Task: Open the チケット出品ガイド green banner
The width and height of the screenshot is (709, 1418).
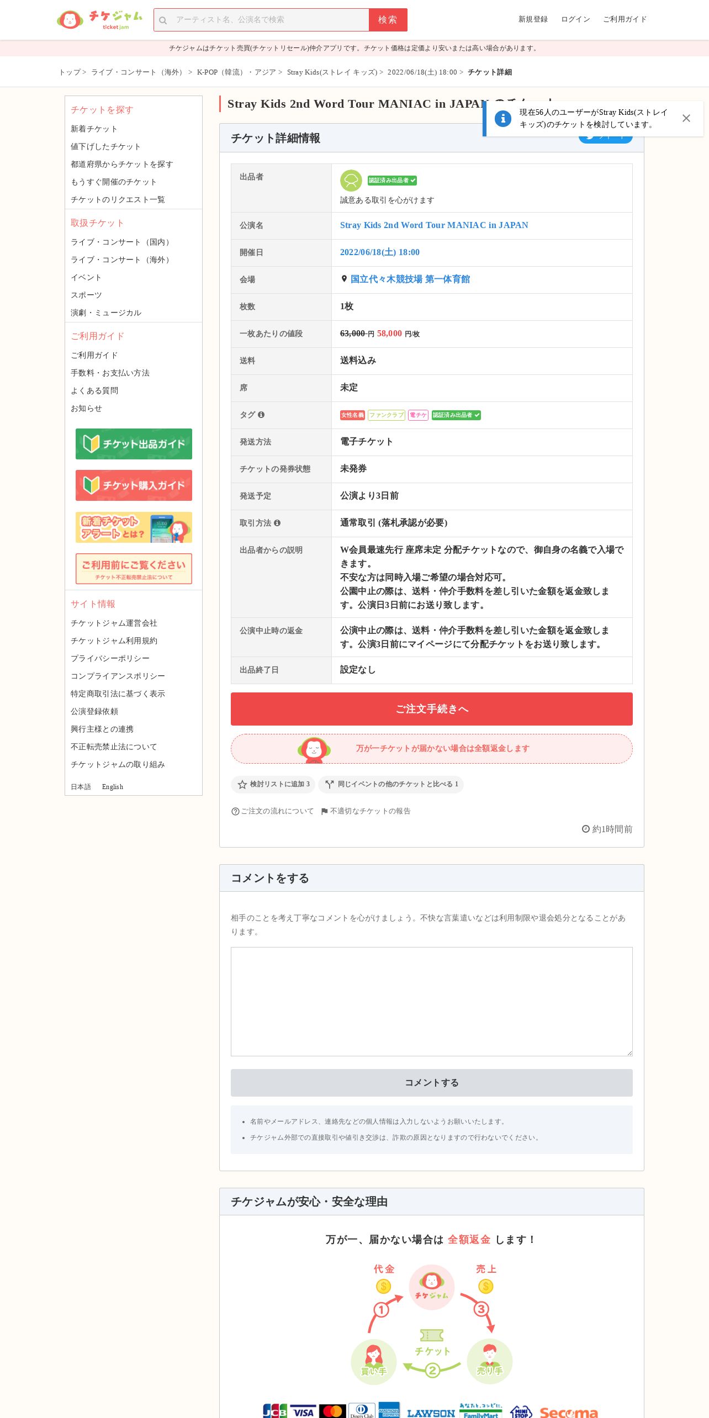Action: pos(134,444)
